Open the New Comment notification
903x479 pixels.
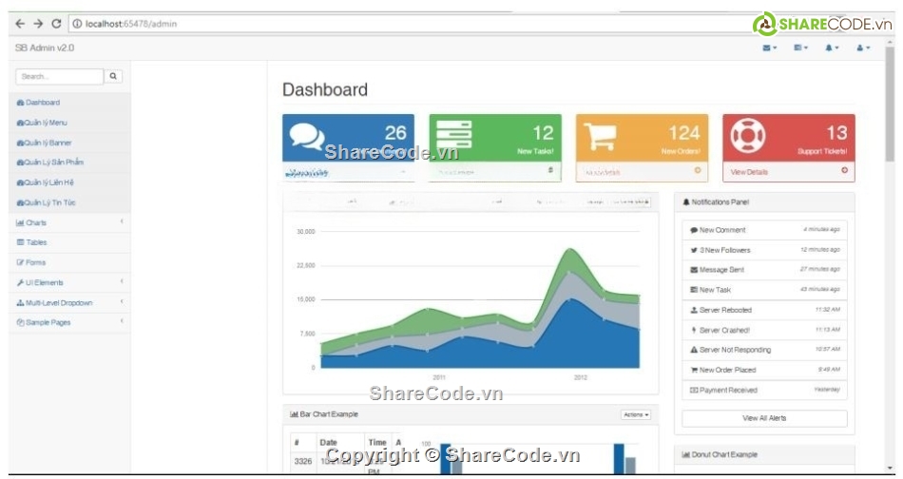click(764, 230)
